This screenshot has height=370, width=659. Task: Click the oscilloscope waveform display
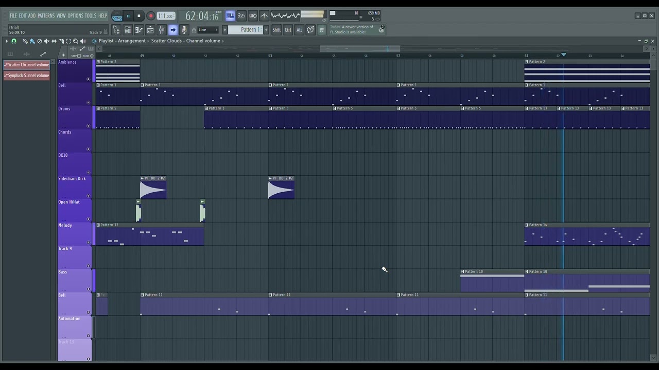[x=285, y=16]
